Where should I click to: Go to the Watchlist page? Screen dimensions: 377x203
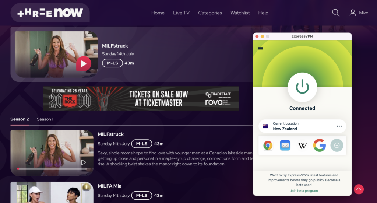click(x=240, y=13)
